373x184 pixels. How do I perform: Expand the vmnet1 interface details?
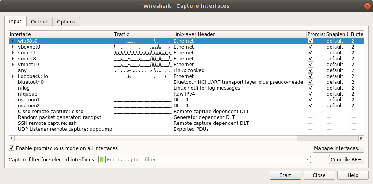(x=13, y=52)
